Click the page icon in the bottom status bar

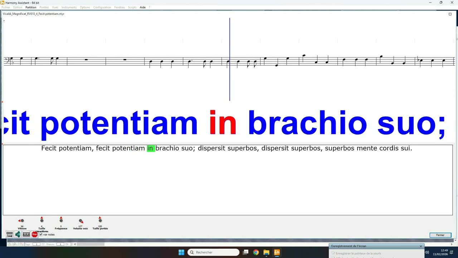coord(9,244)
